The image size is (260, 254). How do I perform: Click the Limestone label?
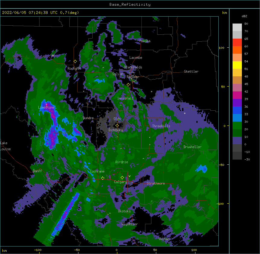click(x=46, y=107)
